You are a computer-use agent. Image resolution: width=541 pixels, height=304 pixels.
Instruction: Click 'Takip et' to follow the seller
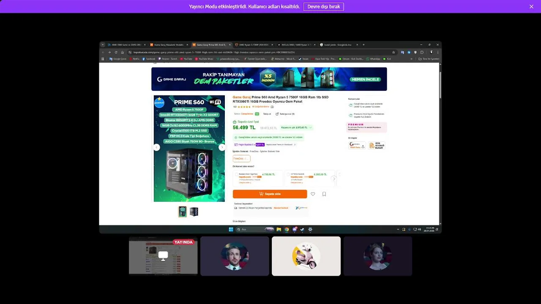[267, 114]
